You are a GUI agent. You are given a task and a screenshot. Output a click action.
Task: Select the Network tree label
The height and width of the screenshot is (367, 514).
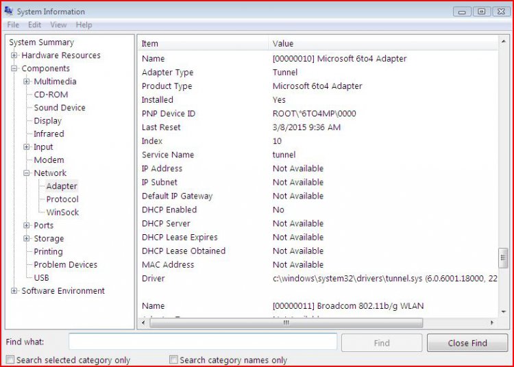pos(50,173)
